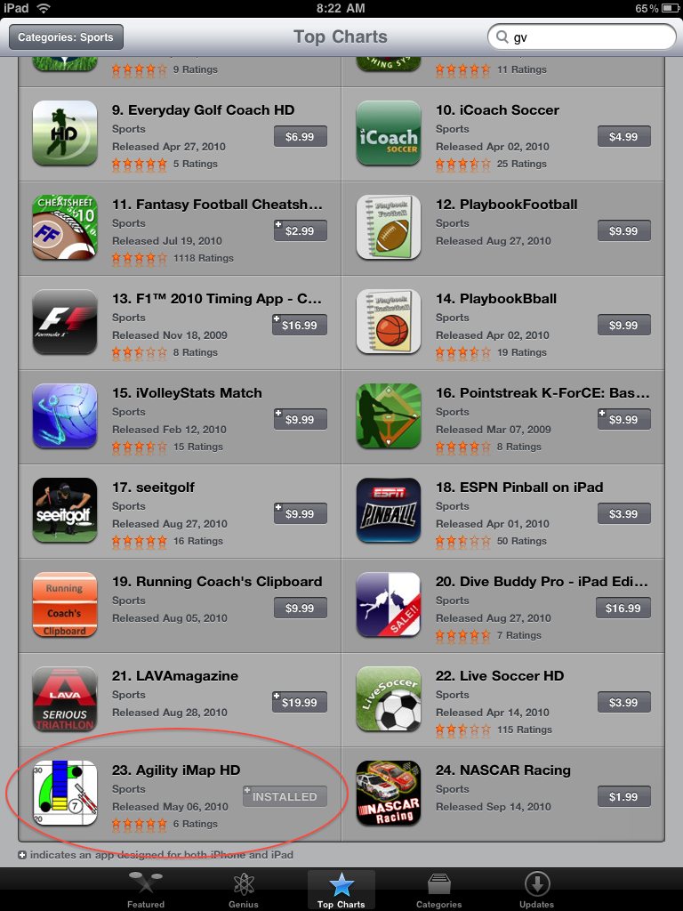This screenshot has height=911, width=683.
Task: Open the seeitgolf app title
Action: pyautogui.click(x=153, y=488)
